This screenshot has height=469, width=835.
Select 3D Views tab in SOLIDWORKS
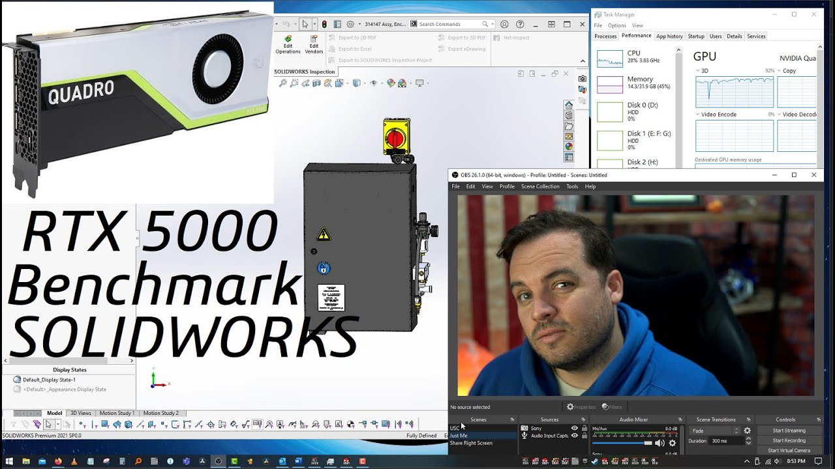(81, 413)
